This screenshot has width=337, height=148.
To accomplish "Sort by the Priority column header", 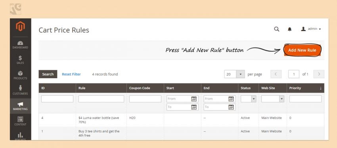I will pyautogui.click(x=305, y=88).
